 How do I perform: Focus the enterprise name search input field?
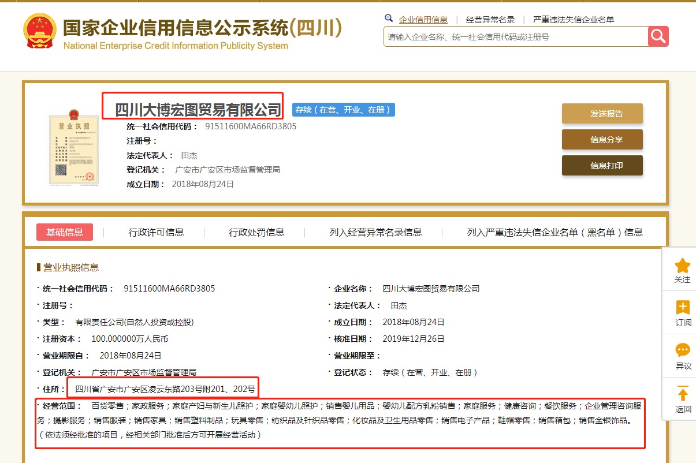pos(515,37)
